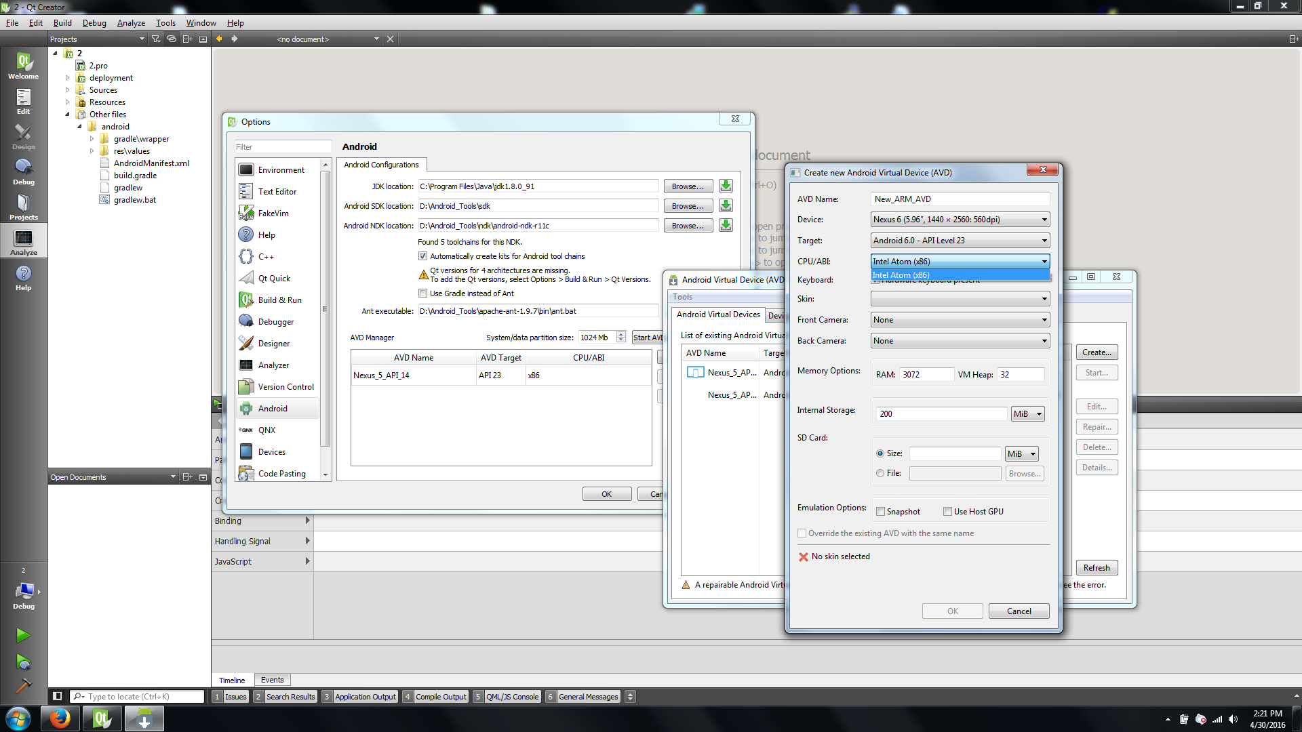The image size is (1302, 732).
Task: Select Qt Quick options category
Action: pyautogui.click(x=278, y=279)
